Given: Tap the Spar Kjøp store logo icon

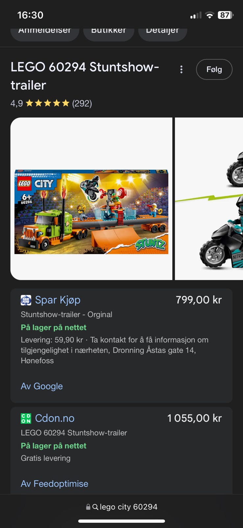Looking at the screenshot, I should point(26,300).
